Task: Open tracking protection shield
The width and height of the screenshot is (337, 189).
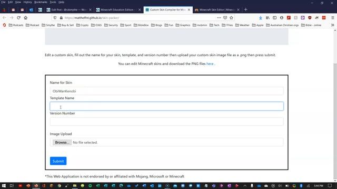Action: (x=55, y=18)
